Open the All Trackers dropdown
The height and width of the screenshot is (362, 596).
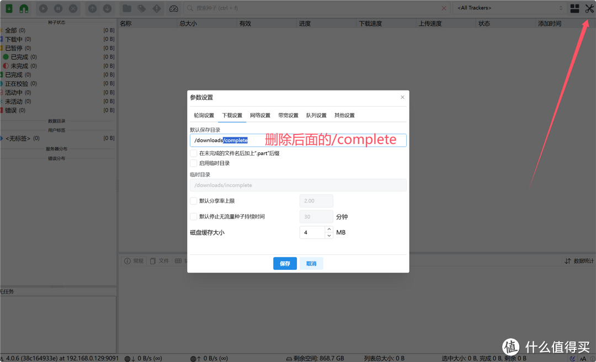coord(508,8)
